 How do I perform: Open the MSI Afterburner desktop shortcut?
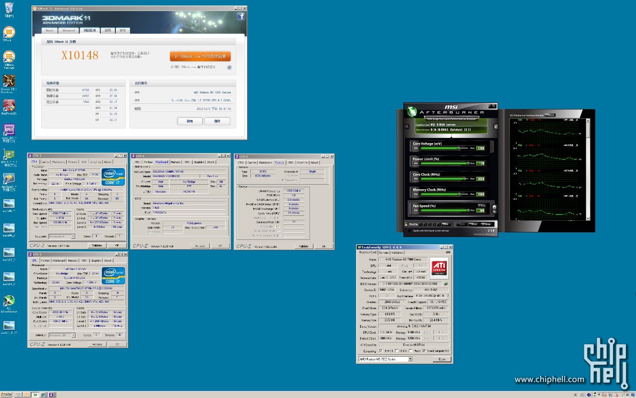9,303
